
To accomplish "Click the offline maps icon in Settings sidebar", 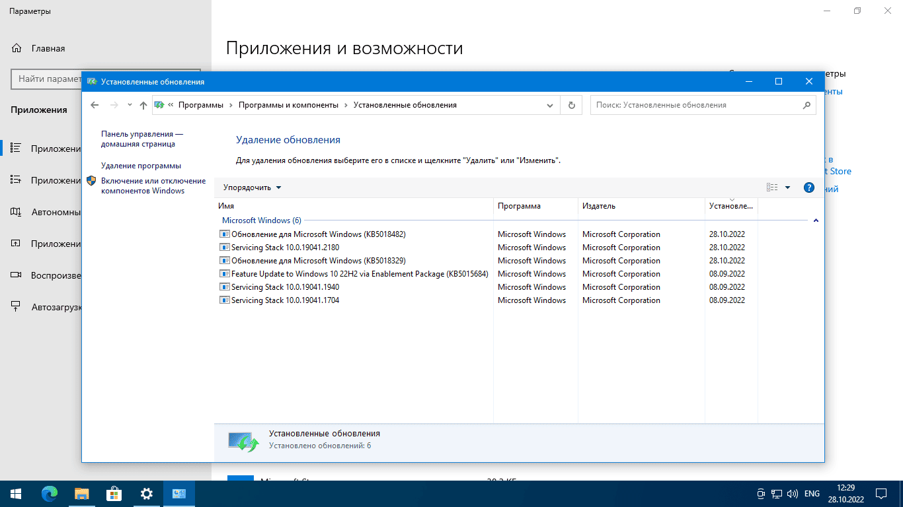I will [x=17, y=212].
